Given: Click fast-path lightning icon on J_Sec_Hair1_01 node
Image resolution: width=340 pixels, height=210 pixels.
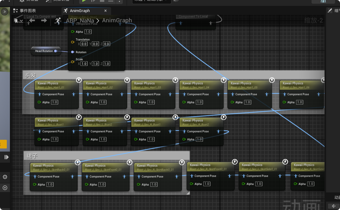Looking at the screenshot, I should (79, 80).
